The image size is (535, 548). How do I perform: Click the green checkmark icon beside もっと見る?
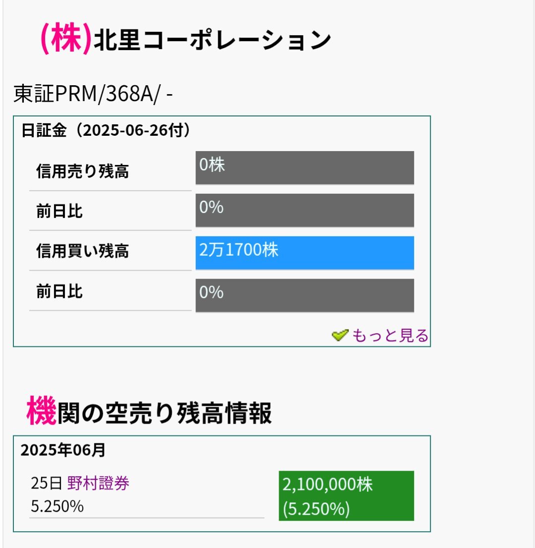coord(340,335)
